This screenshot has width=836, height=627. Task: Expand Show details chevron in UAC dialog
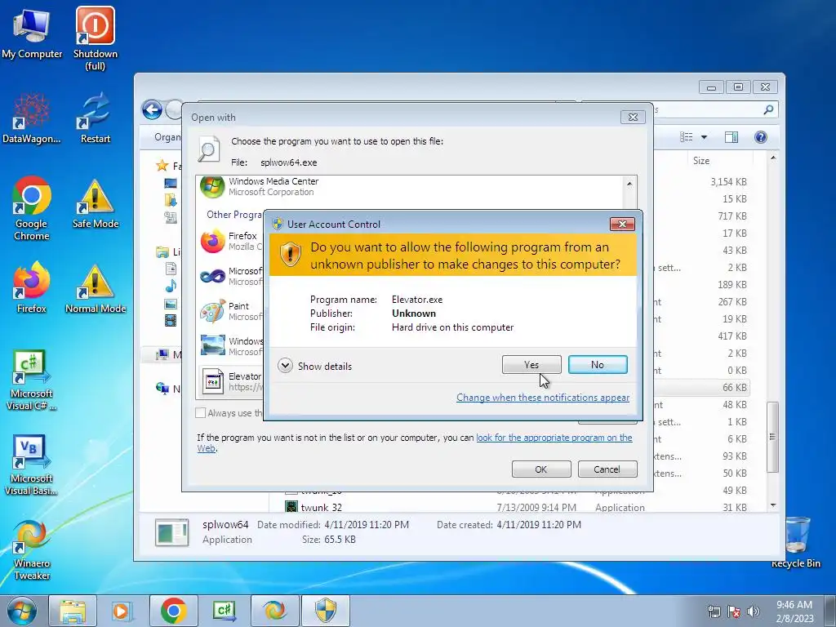pyautogui.click(x=285, y=366)
